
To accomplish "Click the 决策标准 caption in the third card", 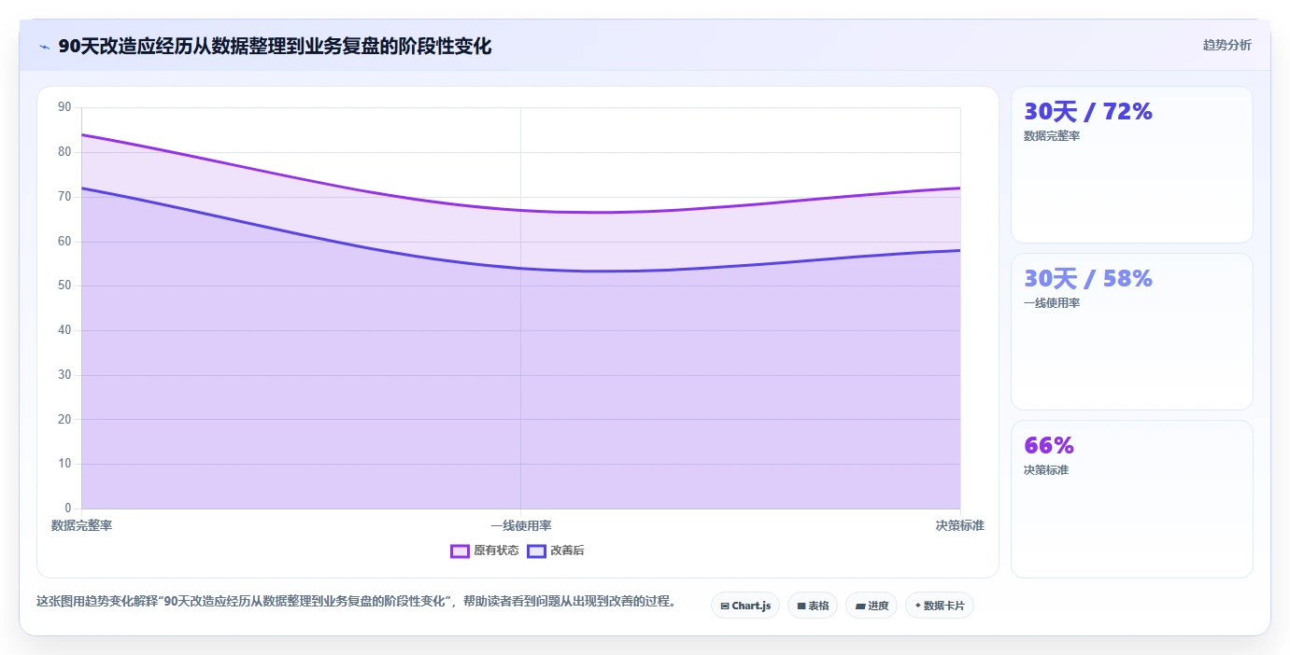I will 1046,470.
